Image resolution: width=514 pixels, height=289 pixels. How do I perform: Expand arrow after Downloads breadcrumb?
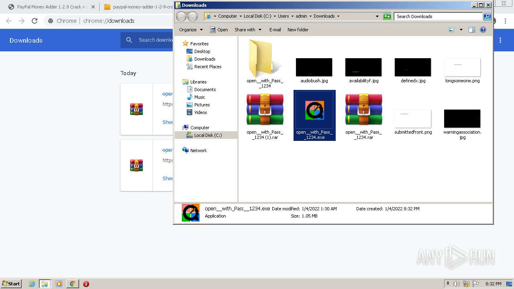tap(338, 16)
